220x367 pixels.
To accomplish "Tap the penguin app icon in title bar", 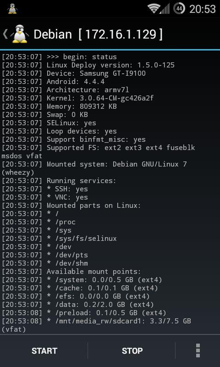I will coord(20,34).
